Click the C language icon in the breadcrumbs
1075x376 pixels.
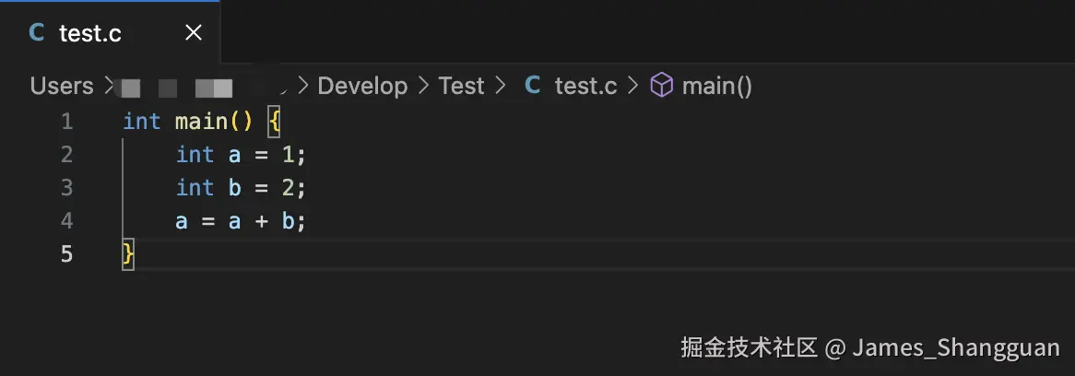pos(533,86)
